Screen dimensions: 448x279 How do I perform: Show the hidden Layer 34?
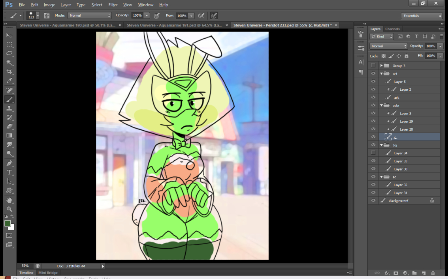pyautogui.click(x=373, y=153)
